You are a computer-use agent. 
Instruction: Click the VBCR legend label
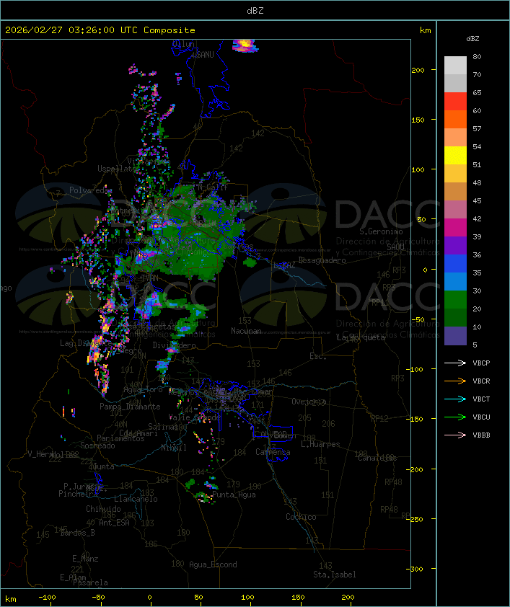481,381
